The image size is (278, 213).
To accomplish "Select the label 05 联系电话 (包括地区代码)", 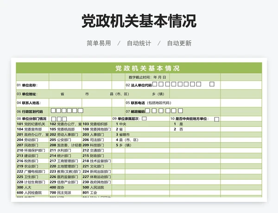I will coord(149,103).
